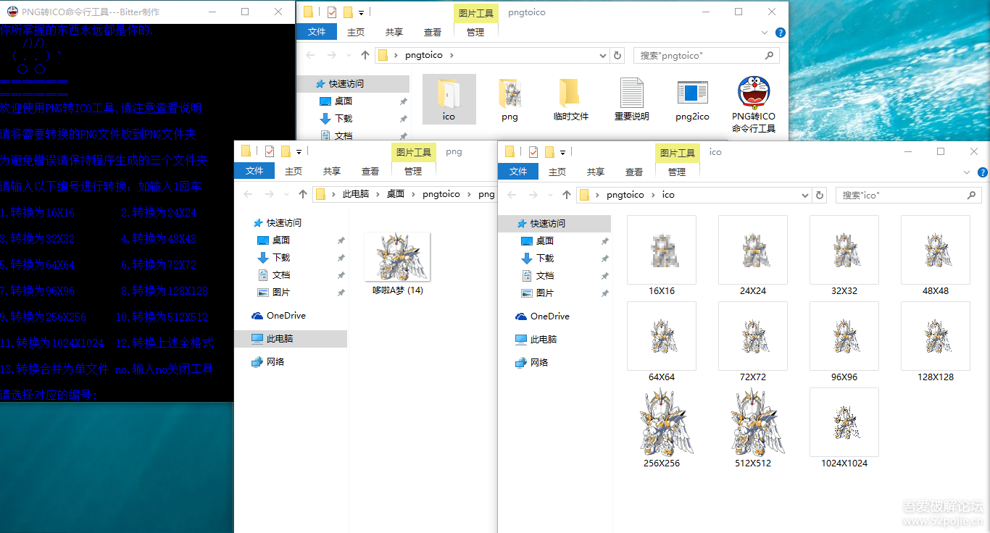The width and height of the screenshot is (990, 533).
Task: Click the Up arrow in the ico window
Action: tap(567, 195)
